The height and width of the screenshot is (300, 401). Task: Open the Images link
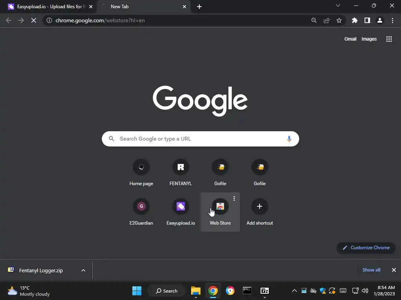369,39
